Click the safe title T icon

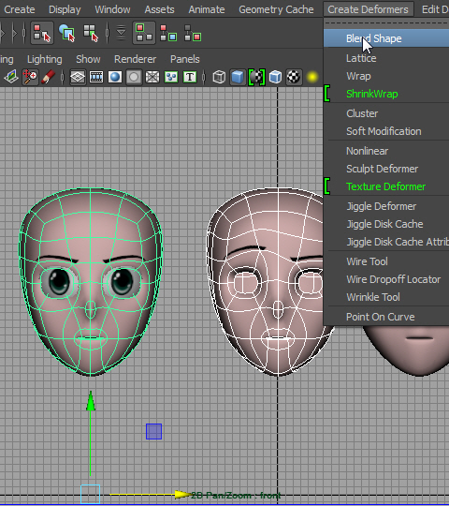190,77
